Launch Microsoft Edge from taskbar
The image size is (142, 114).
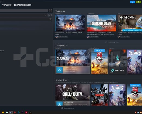19,112
